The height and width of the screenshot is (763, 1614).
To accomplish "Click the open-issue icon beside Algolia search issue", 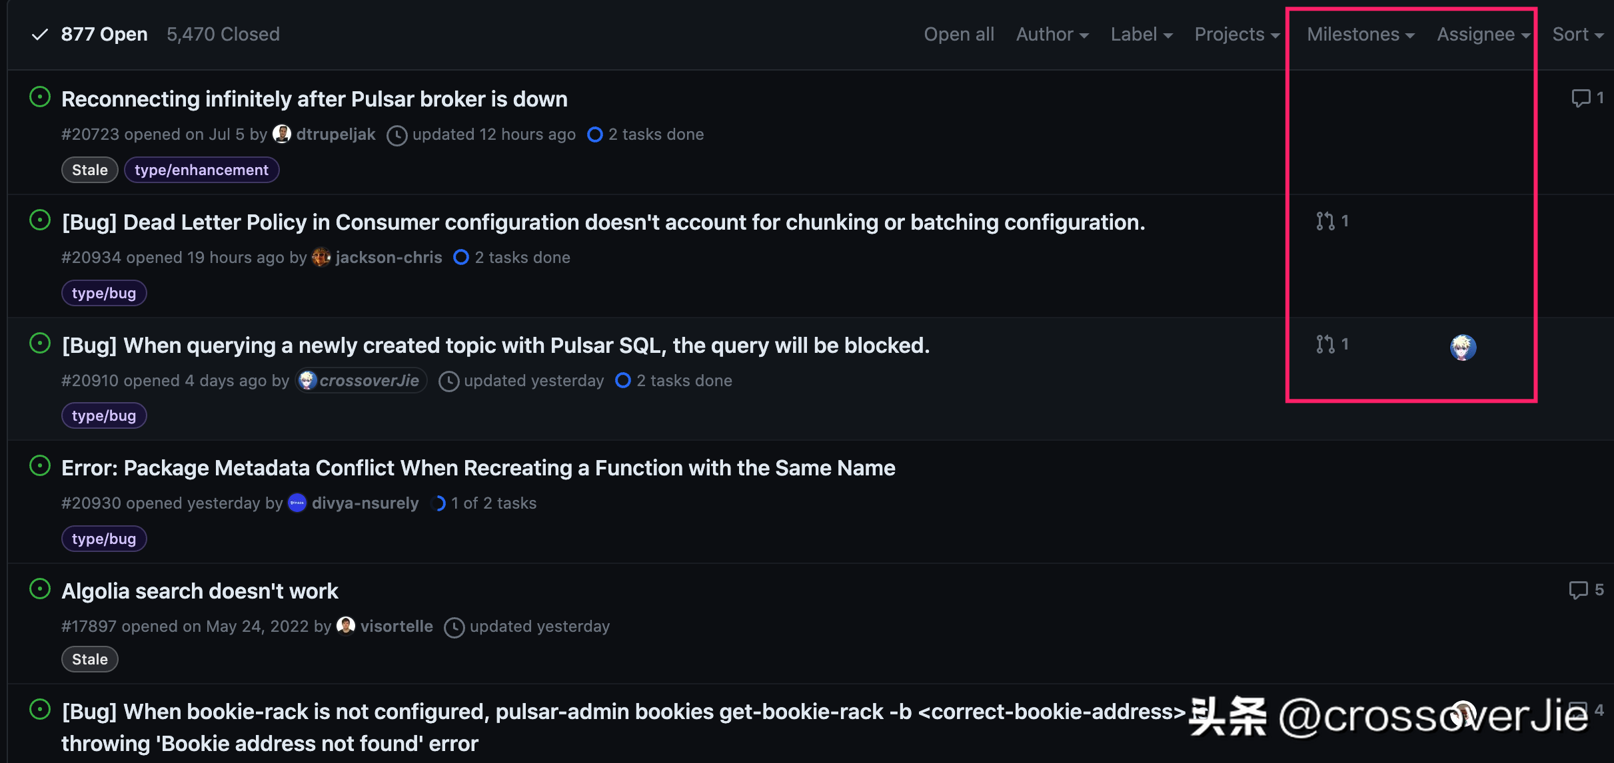I will point(40,589).
